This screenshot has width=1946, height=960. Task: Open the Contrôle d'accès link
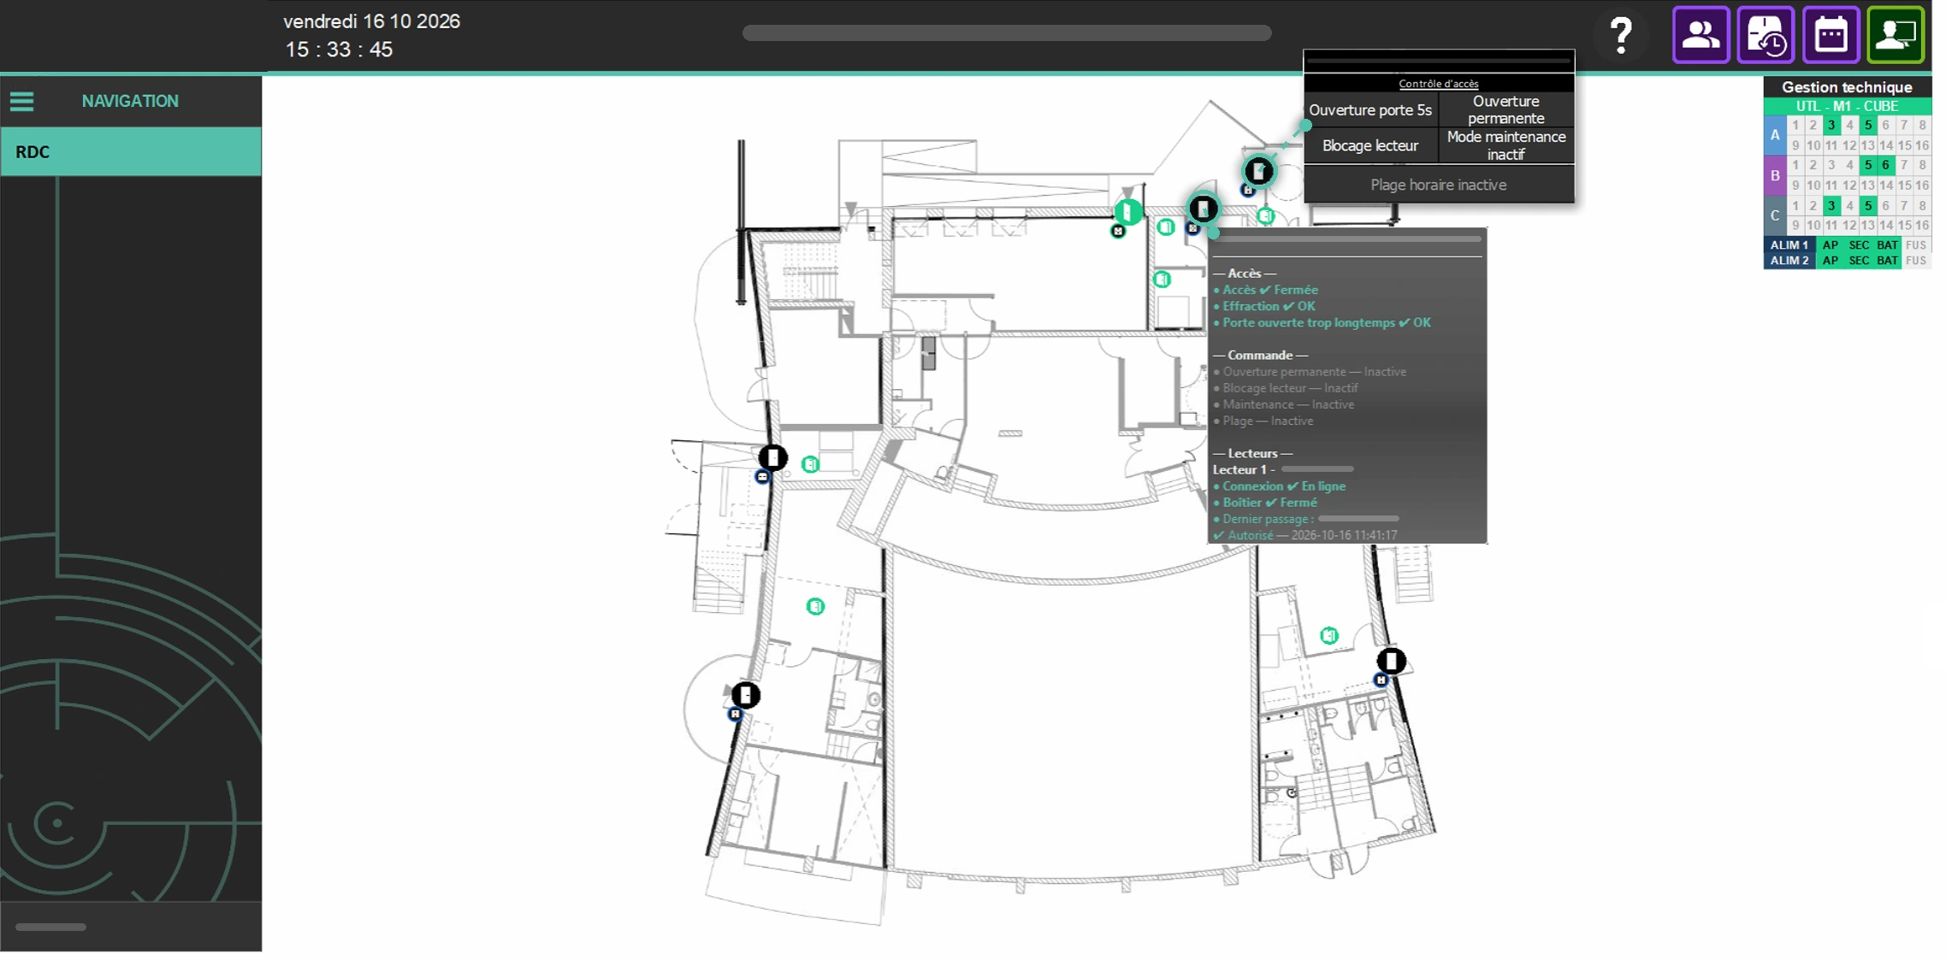coord(1439,84)
